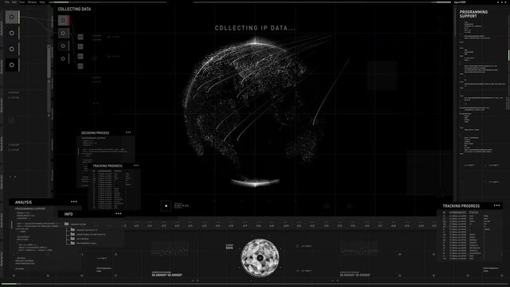Screen dimensions: 510x287
Task: Click the first gray square sub-node in Collecting Data
Action: tap(80, 37)
